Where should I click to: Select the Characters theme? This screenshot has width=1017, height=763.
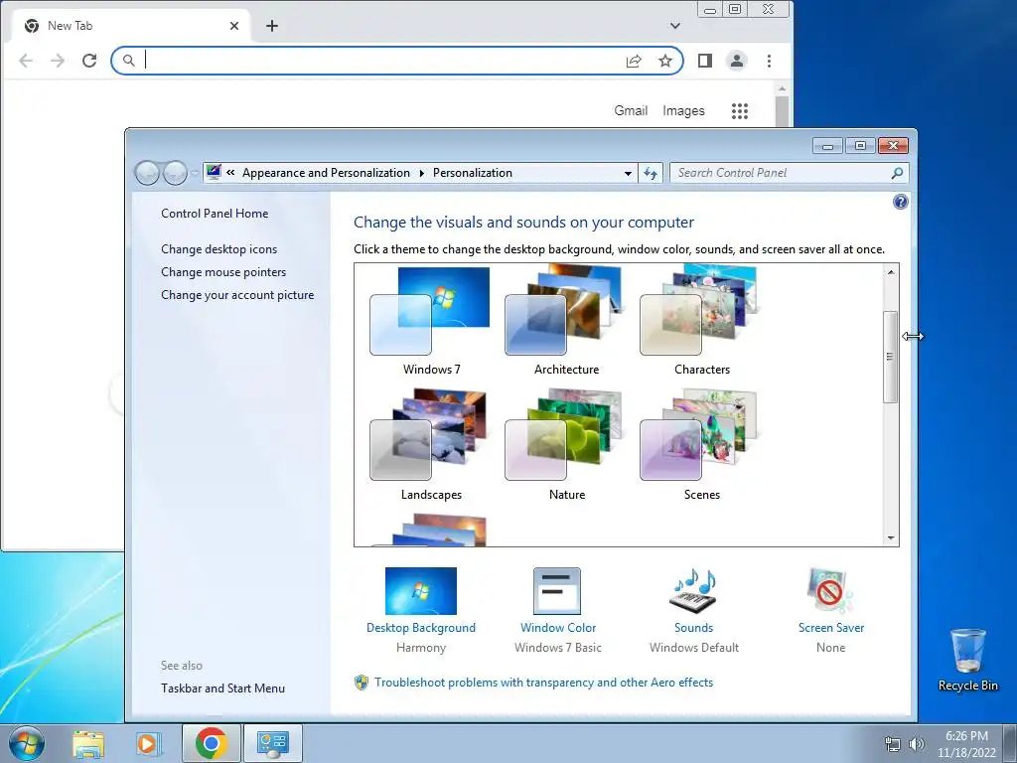tap(701, 321)
